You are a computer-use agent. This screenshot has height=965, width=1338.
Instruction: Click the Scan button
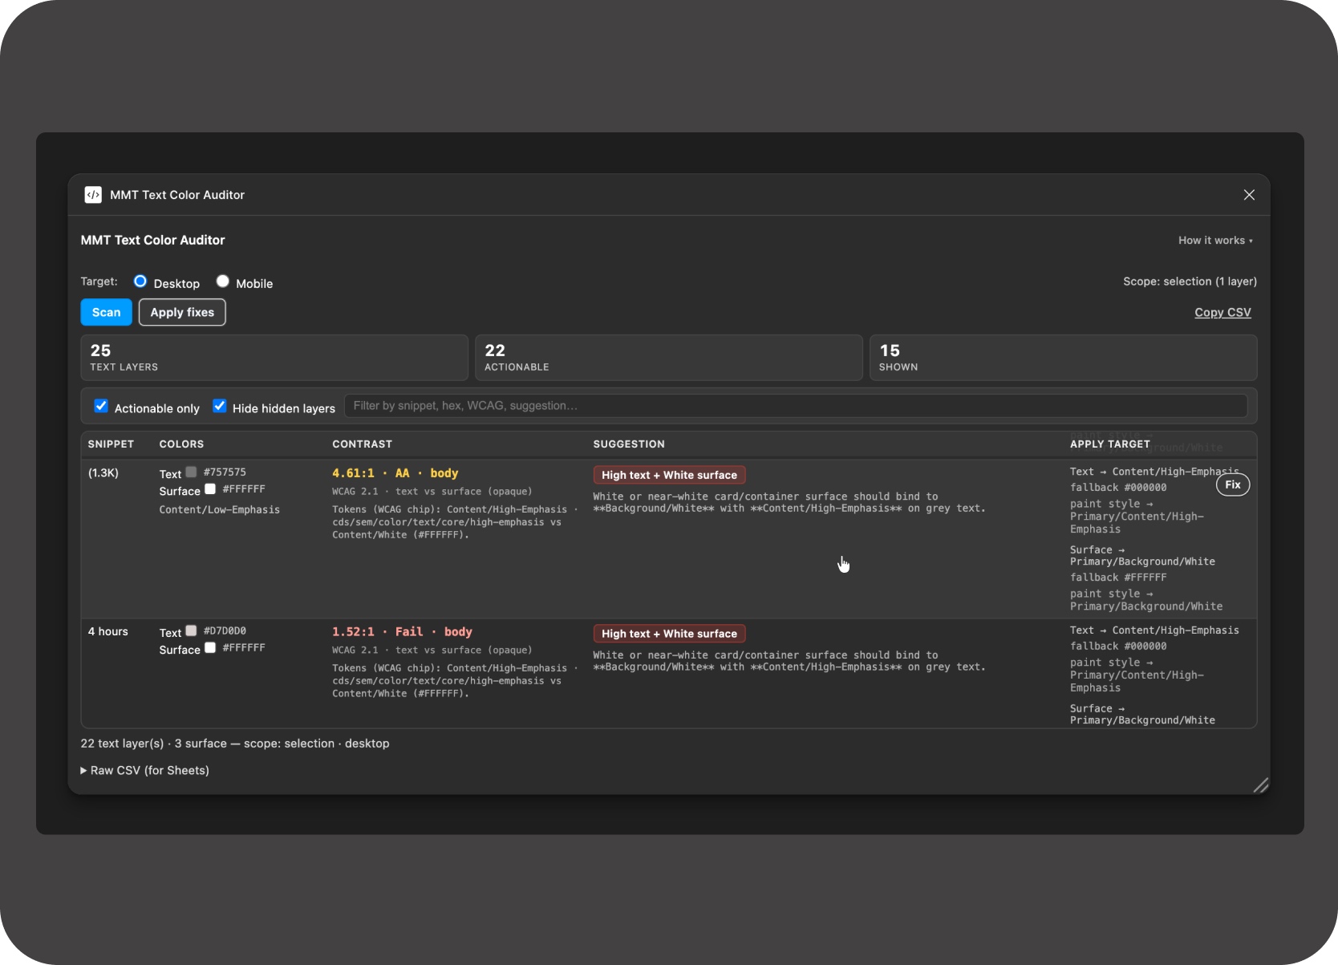coord(106,312)
